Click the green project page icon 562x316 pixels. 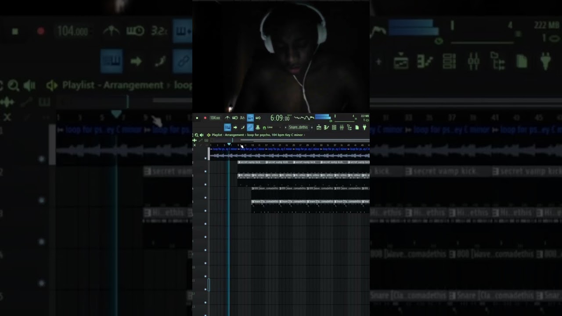click(357, 127)
